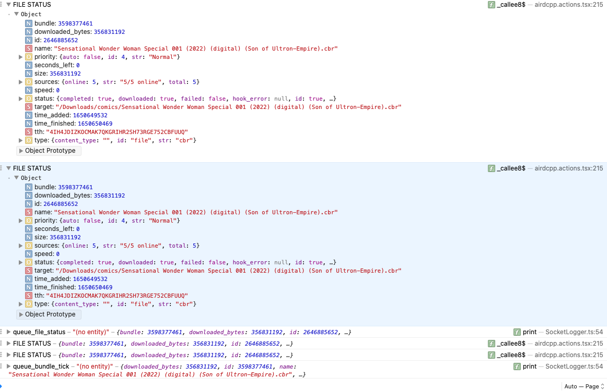Open Object Prototype in the highlighted log entry
This screenshot has width=607, height=391.
[x=49, y=314]
